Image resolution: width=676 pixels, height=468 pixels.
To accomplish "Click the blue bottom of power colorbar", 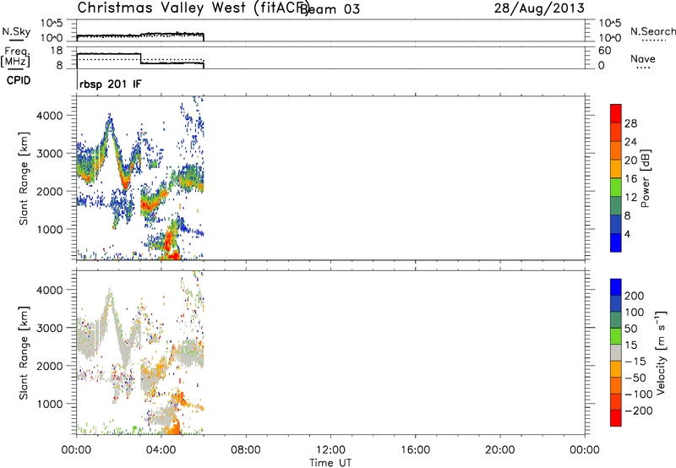I will [x=616, y=242].
